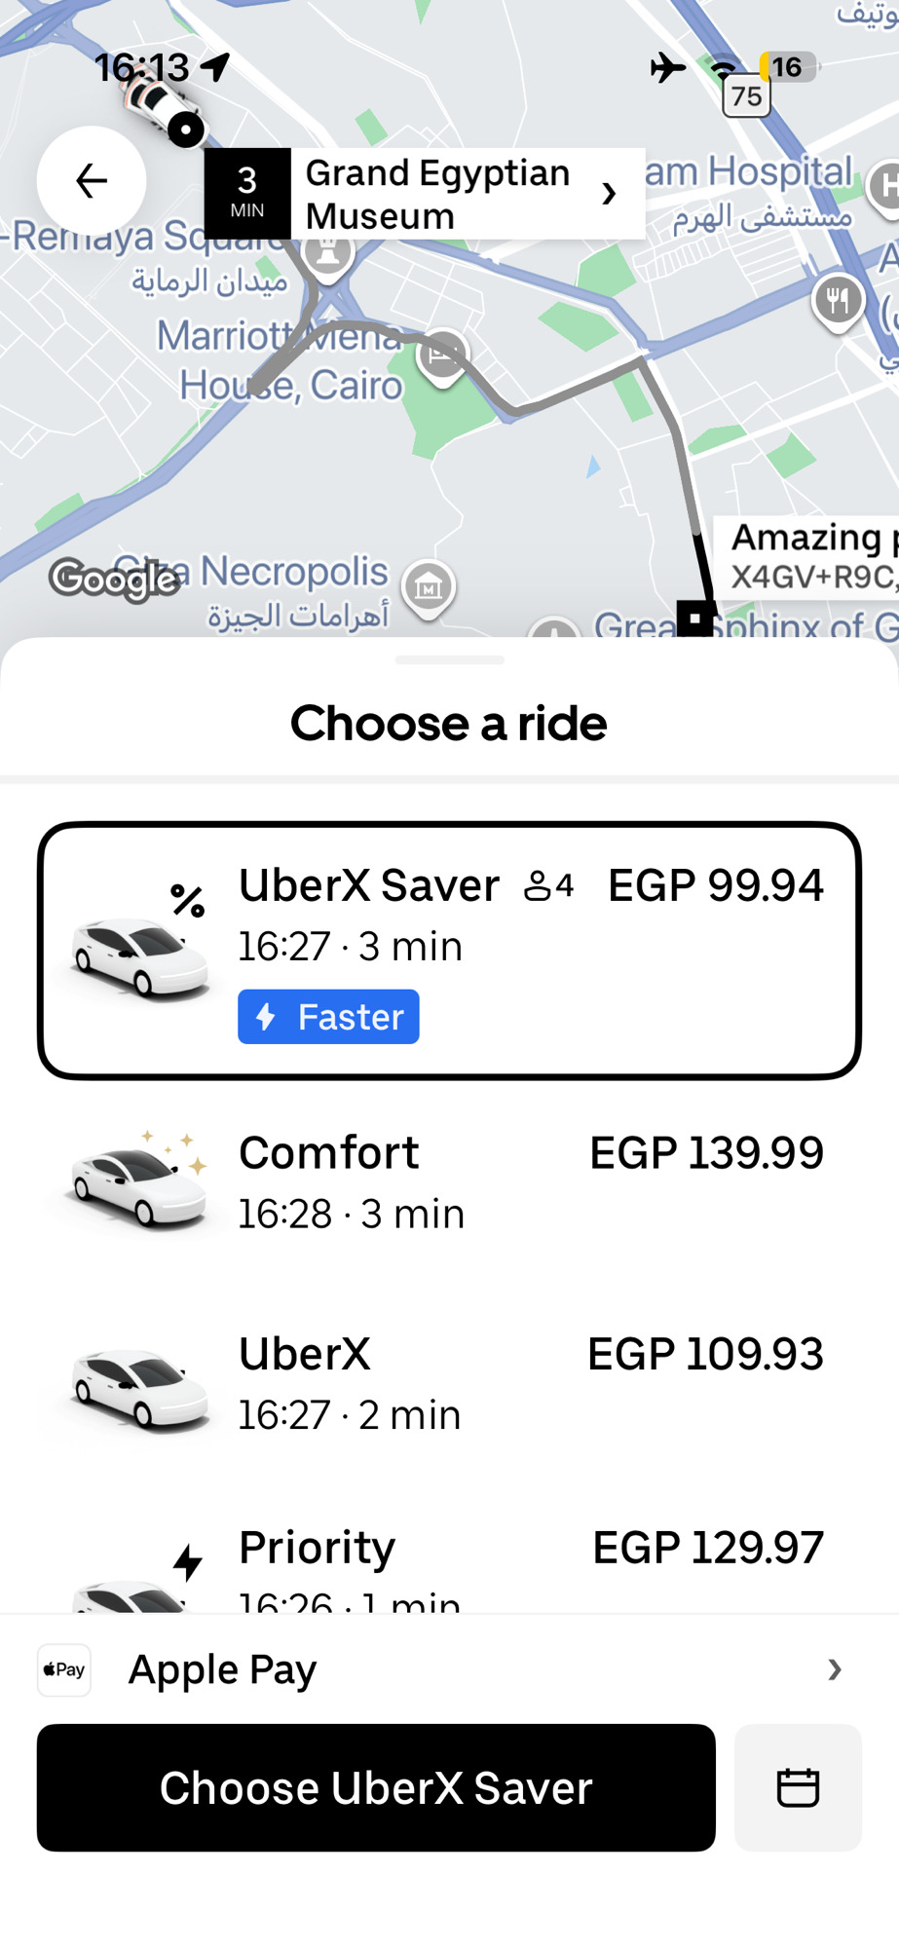
Task: Open the schedule ride calendar icon
Action: pyautogui.click(x=798, y=1787)
